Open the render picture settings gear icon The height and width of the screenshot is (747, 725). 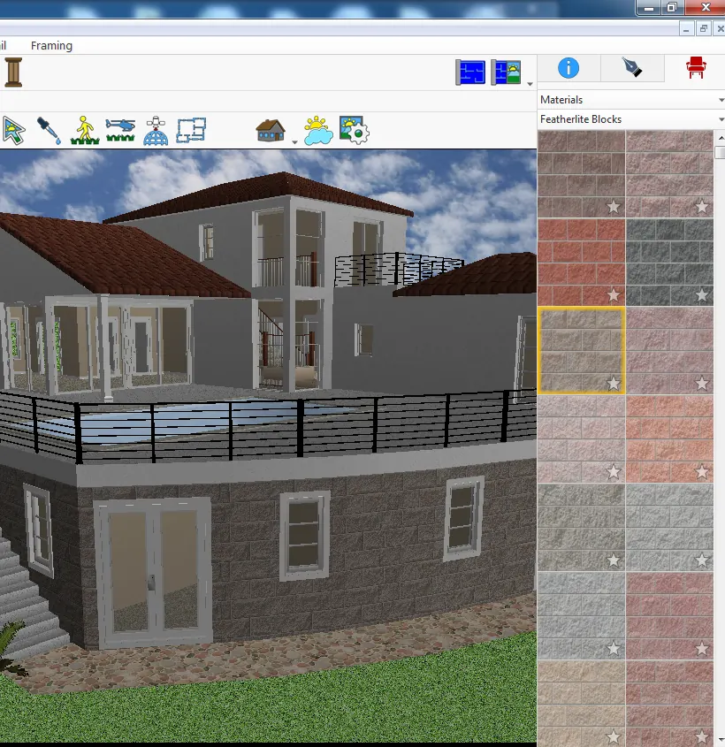tap(355, 130)
